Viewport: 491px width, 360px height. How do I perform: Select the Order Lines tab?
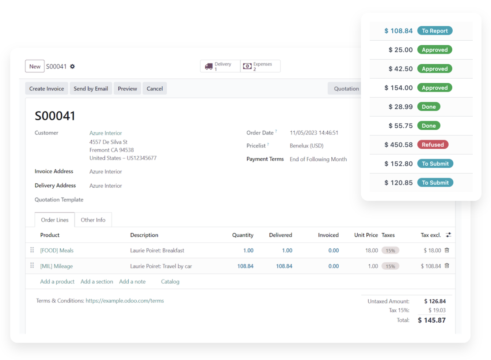click(55, 220)
